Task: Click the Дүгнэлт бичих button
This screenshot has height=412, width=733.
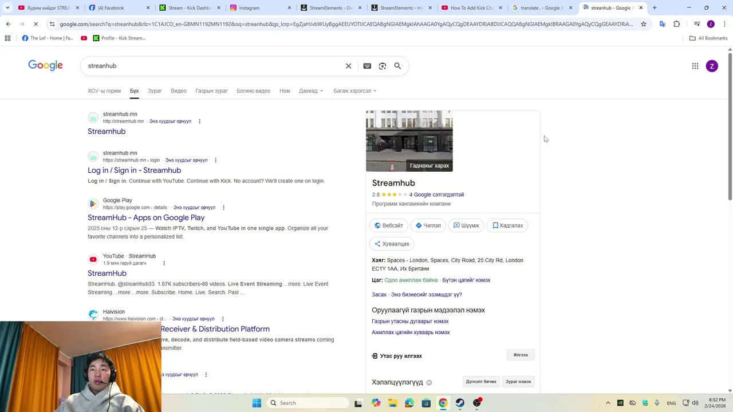Action: click(481, 382)
